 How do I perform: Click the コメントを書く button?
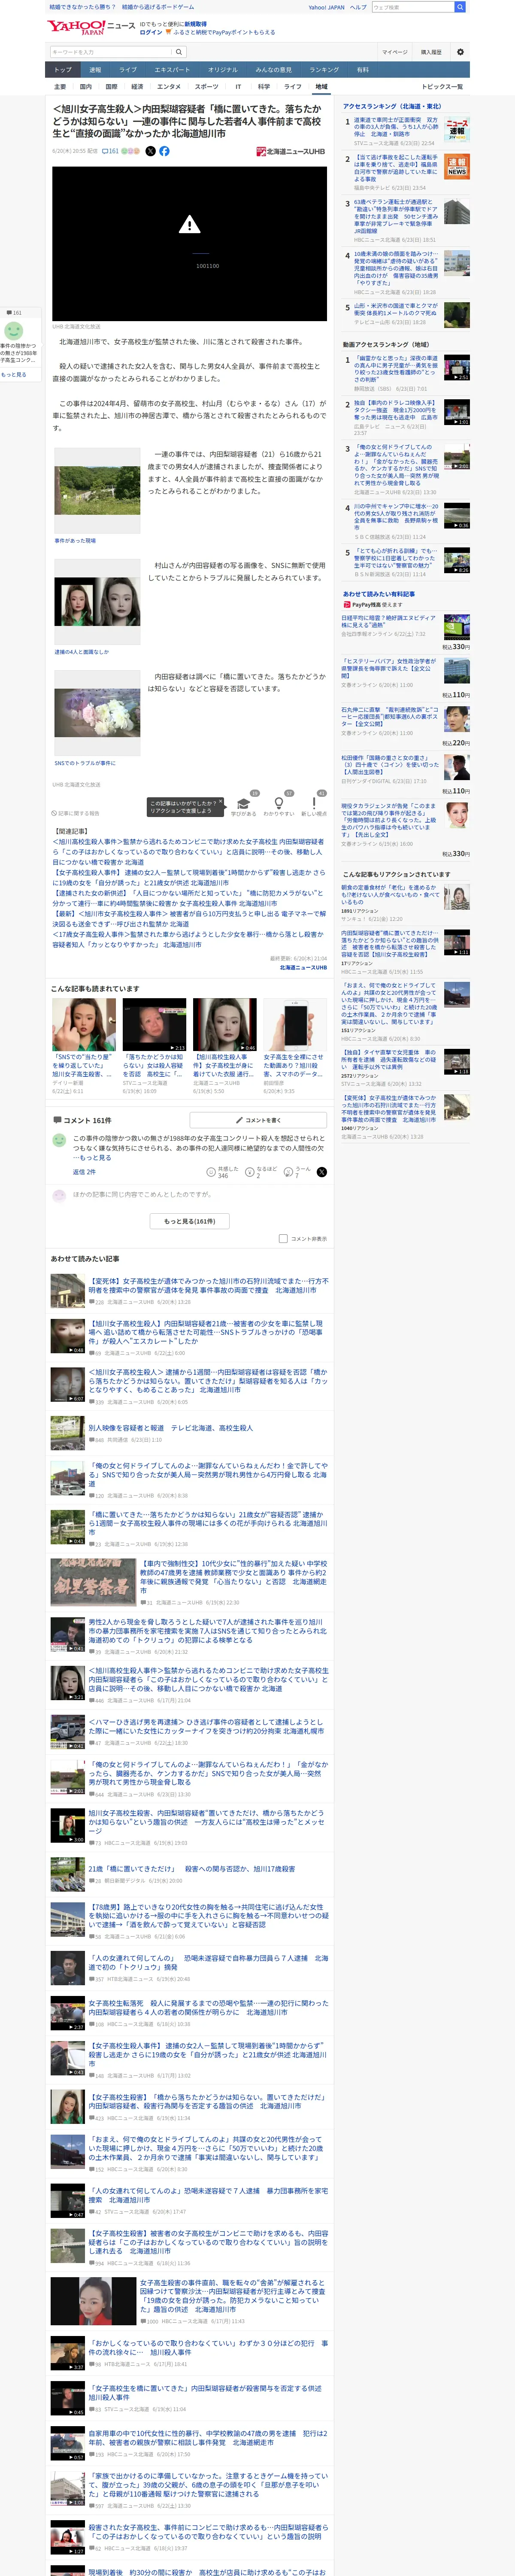point(258,1120)
